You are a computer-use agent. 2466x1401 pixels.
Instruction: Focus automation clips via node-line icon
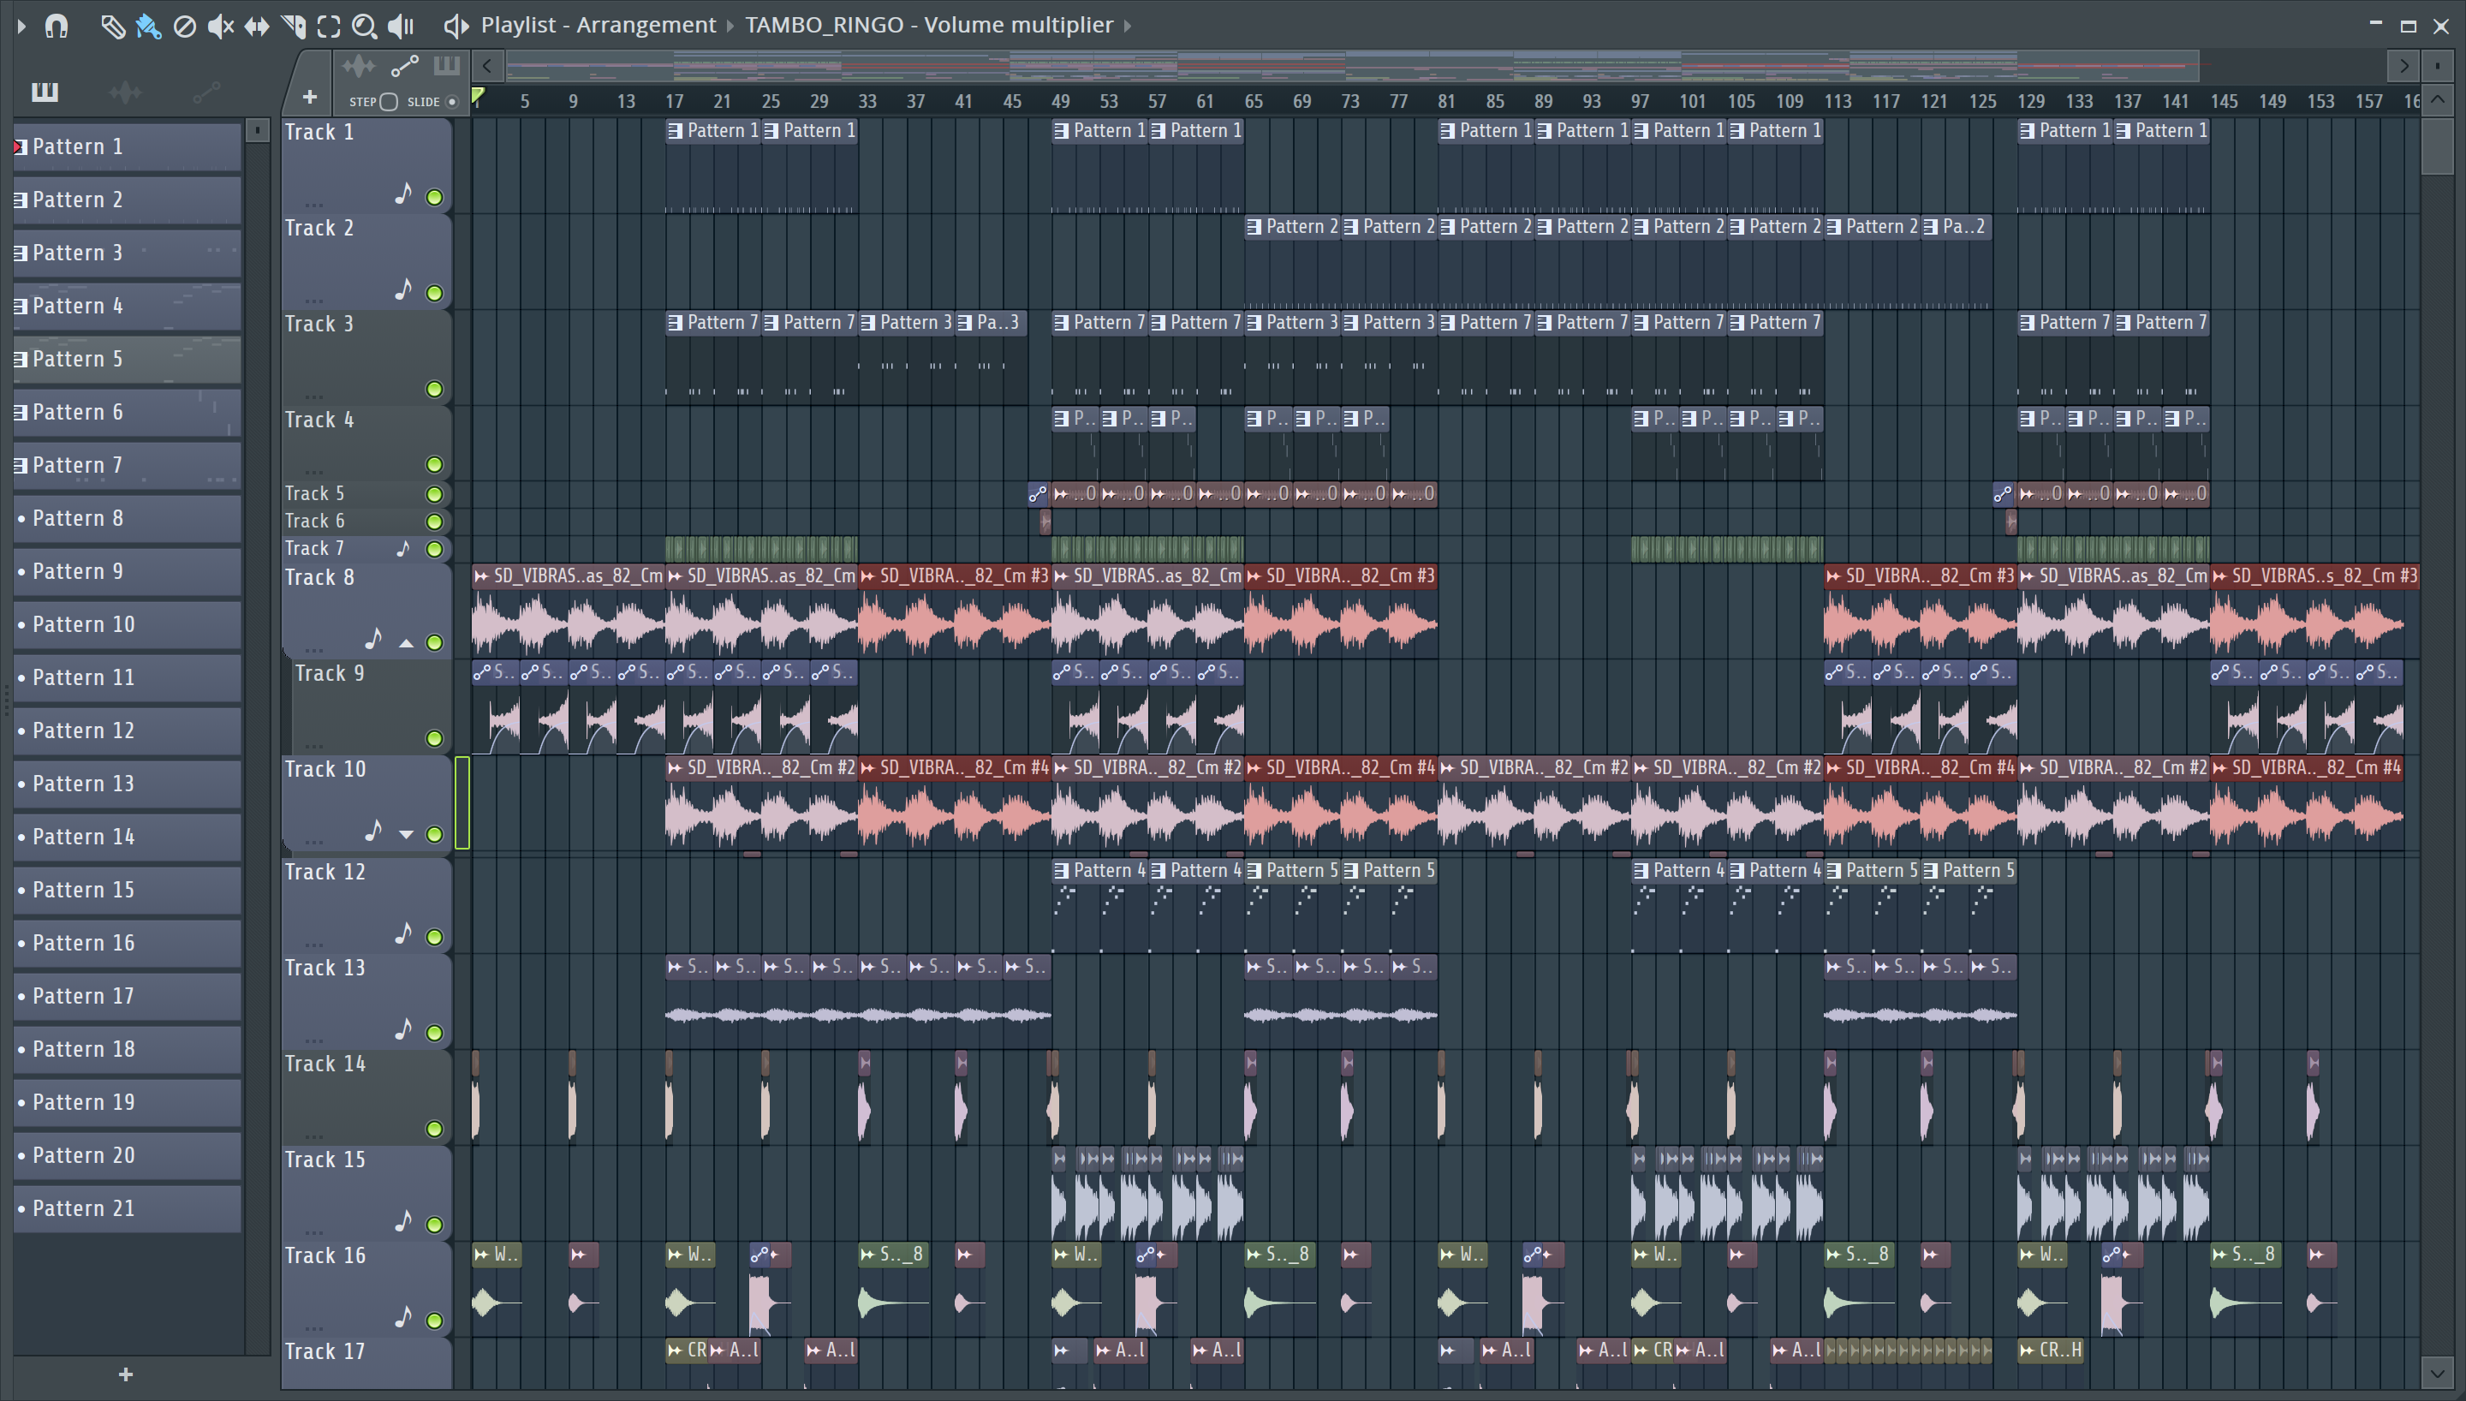coord(404,67)
